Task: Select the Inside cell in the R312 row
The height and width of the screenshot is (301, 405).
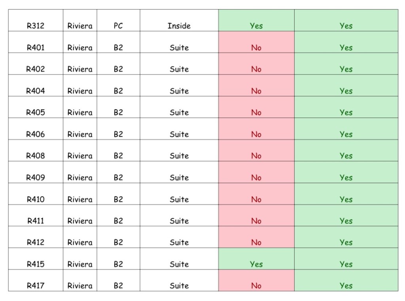Action: [179, 26]
